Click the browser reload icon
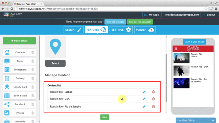The image size is (219, 123). tap(12, 9)
